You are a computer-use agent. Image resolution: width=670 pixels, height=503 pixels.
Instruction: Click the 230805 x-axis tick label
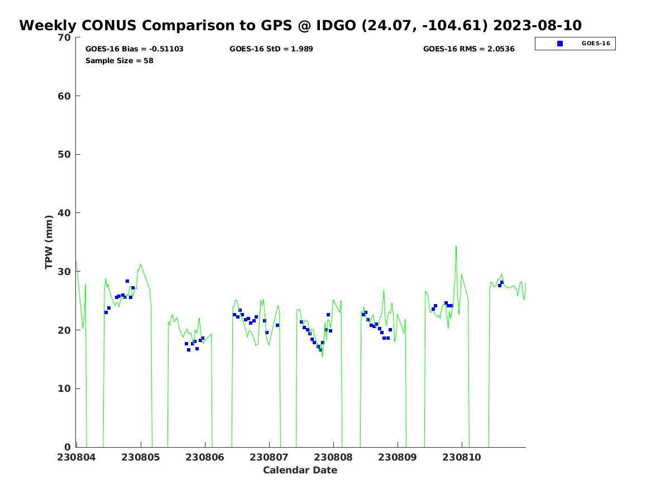[141, 457]
